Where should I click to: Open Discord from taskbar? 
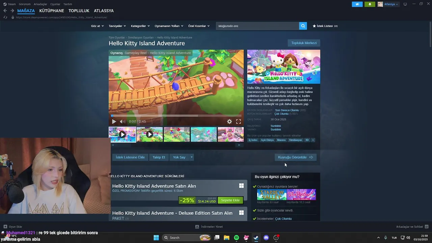pyautogui.click(x=266, y=238)
